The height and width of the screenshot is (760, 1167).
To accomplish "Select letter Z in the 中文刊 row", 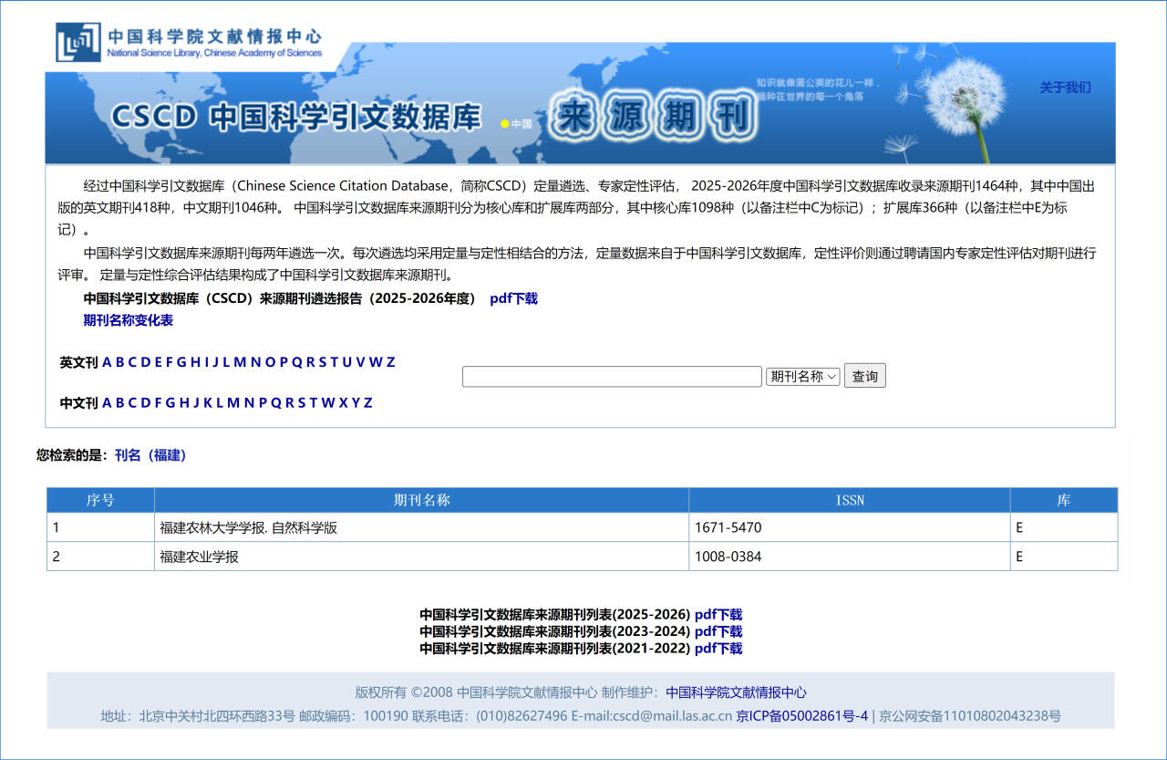I will [x=368, y=402].
